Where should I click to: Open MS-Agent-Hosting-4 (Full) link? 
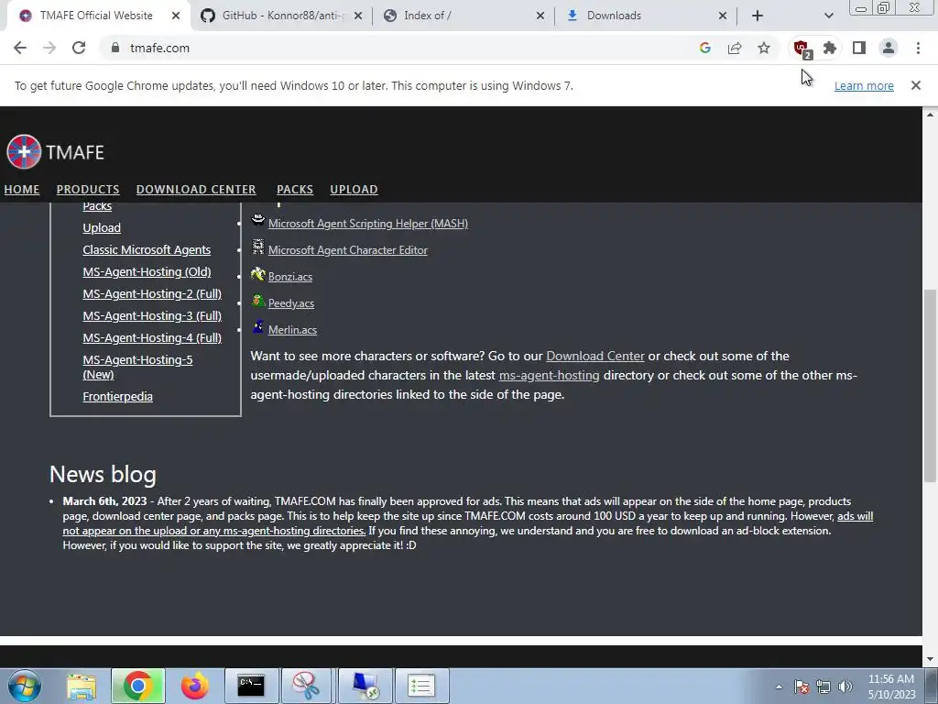152,337
